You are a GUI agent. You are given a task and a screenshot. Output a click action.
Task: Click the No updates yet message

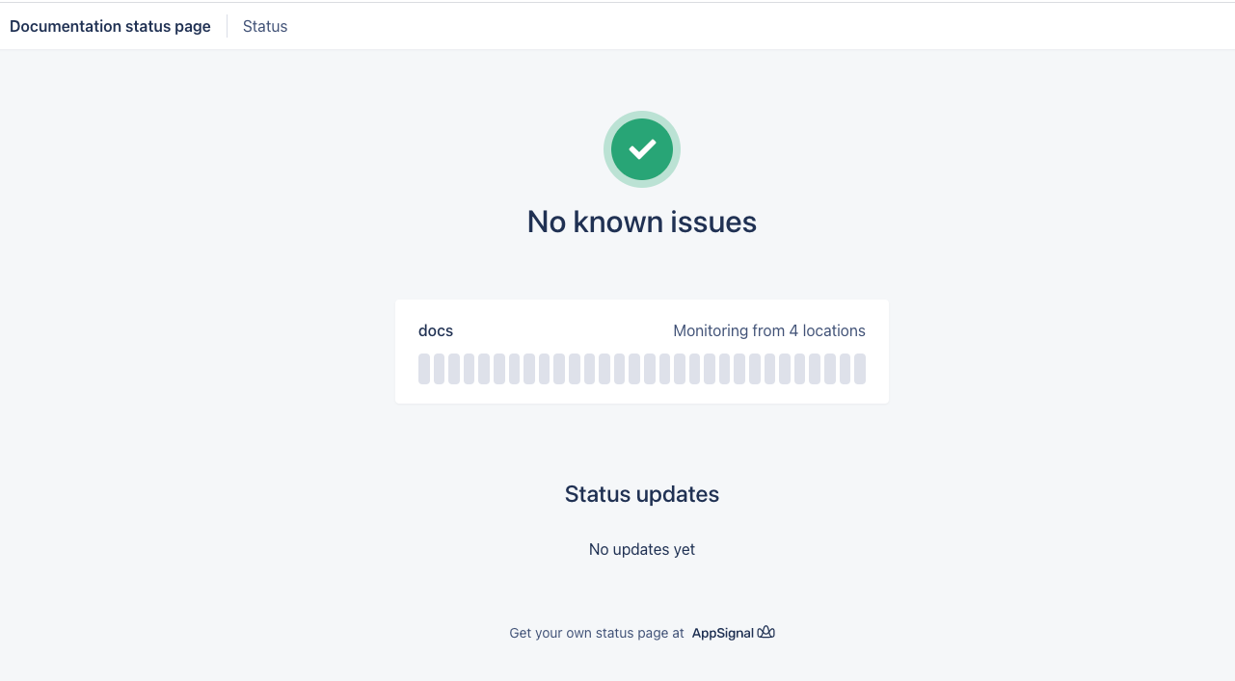(642, 549)
